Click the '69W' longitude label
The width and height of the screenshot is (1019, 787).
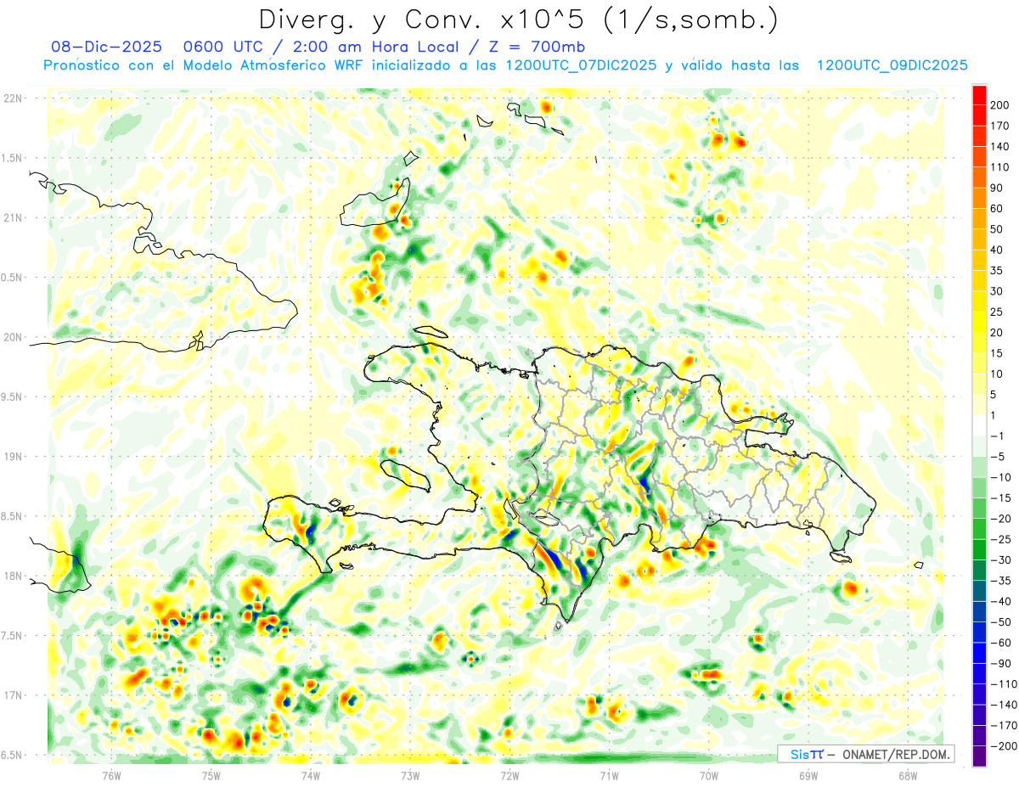coord(808,775)
